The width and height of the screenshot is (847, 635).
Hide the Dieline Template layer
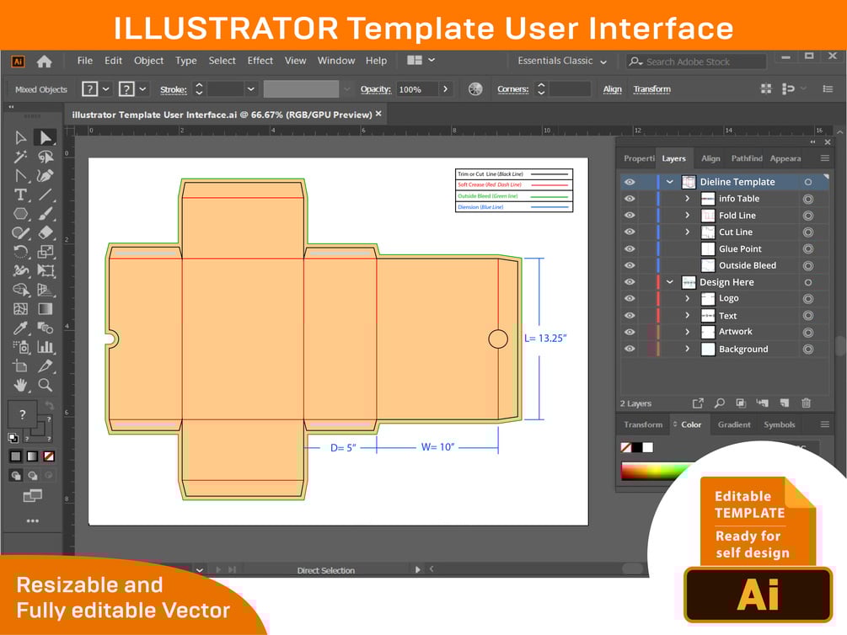pos(630,182)
